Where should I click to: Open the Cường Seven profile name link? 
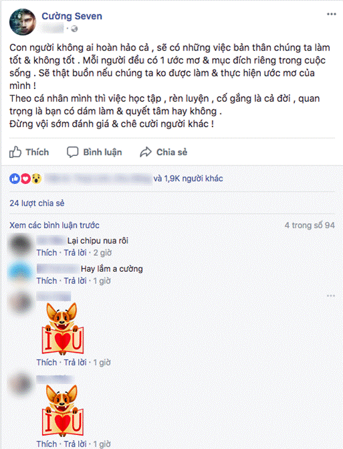(x=72, y=16)
